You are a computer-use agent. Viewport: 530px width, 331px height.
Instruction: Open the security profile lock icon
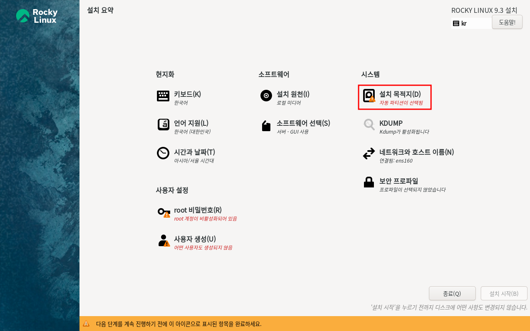pyautogui.click(x=369, y=182)
